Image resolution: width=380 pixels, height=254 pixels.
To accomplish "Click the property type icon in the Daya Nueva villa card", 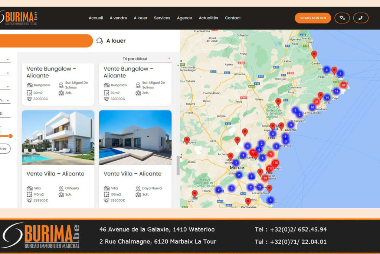I will (107, 188).
